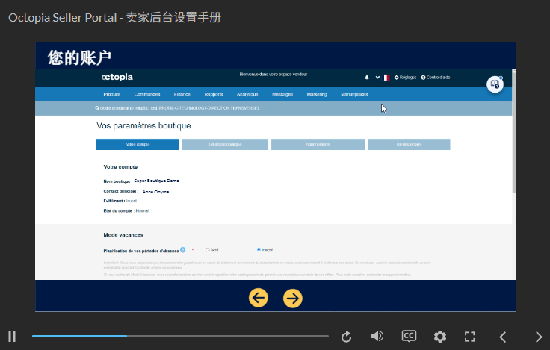The image size is (550, 350).
Task: Click the Vos paramètres boutique heading
Action: click(x=143, y=126)
